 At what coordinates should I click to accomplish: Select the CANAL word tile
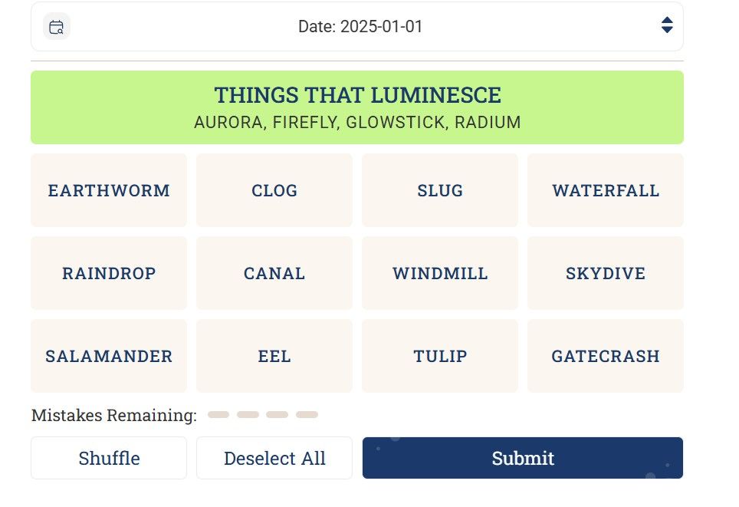point(274,273)
